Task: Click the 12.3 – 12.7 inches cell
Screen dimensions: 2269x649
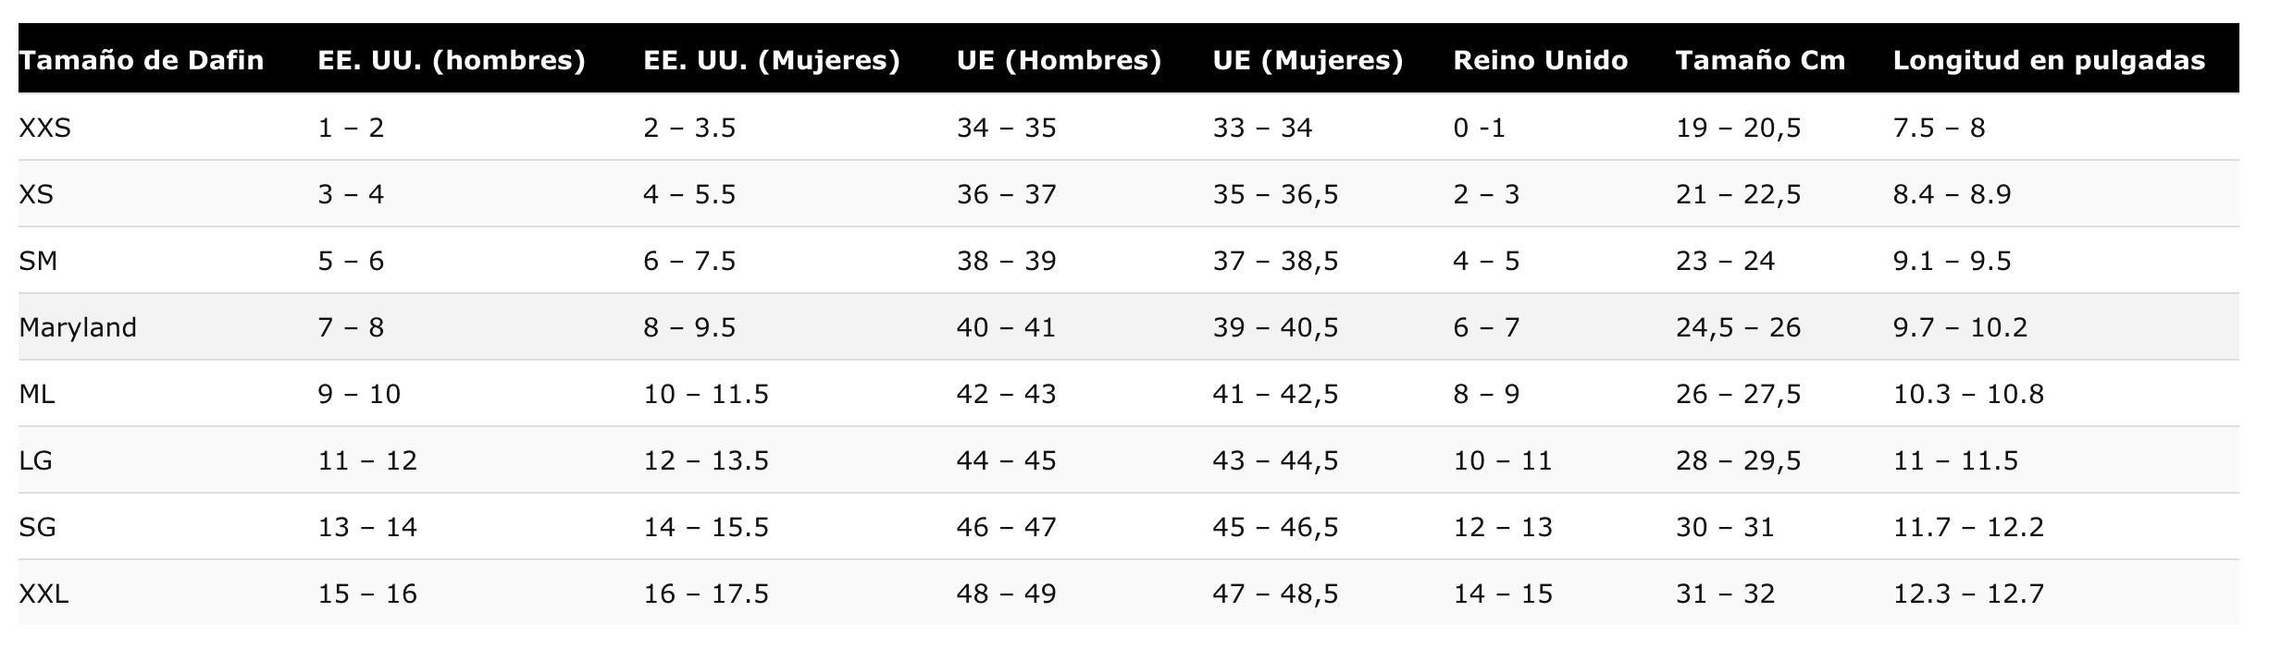Action: point(1968,594)
